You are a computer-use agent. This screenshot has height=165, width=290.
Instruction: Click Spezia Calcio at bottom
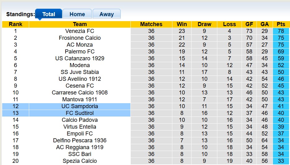coord(79,161)
